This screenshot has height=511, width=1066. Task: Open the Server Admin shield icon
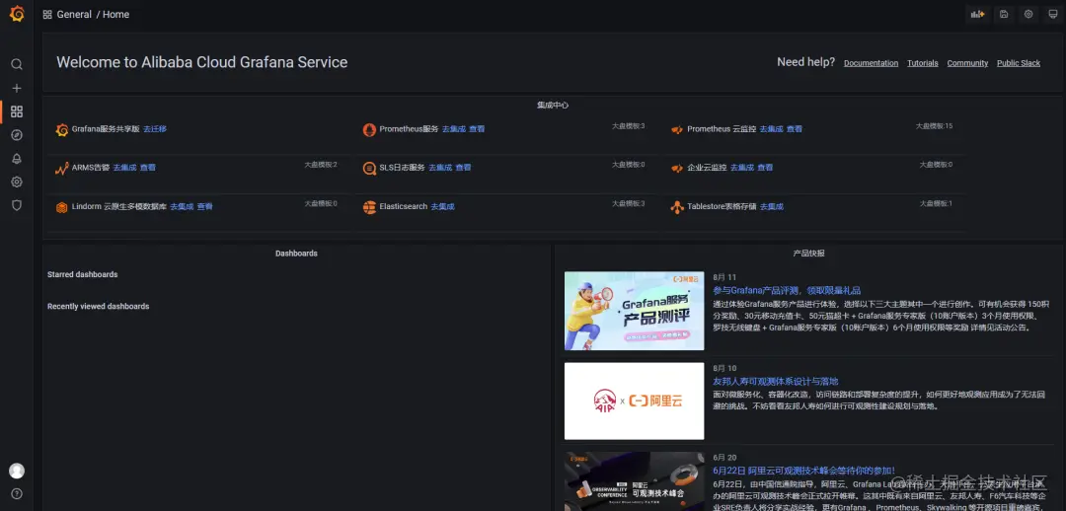coord(17,205)
